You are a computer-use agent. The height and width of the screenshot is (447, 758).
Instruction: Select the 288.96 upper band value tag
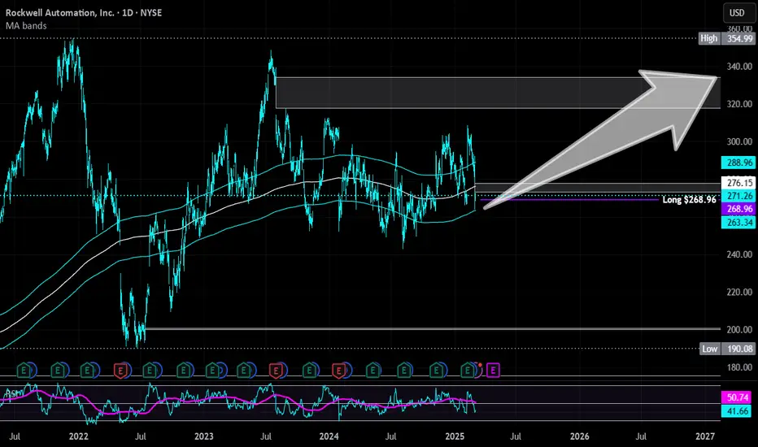[738, 163]
